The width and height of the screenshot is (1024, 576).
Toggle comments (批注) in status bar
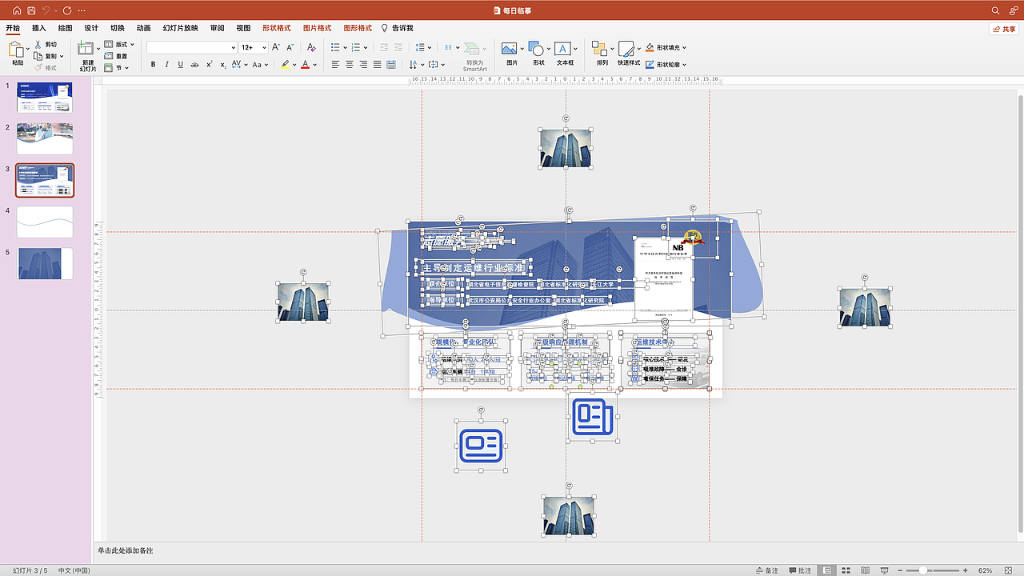(x=801, y=570)
